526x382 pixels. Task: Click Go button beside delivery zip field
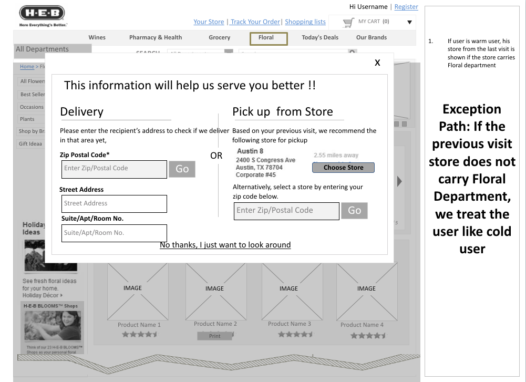(x=182, y=169)
